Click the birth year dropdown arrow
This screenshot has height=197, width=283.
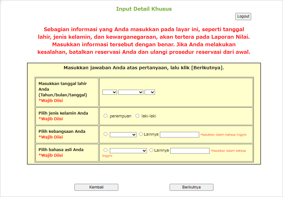tap(114, 92)
